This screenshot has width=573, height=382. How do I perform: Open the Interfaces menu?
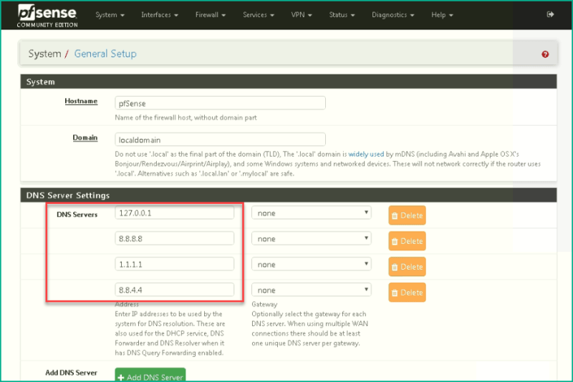point(160,15)
